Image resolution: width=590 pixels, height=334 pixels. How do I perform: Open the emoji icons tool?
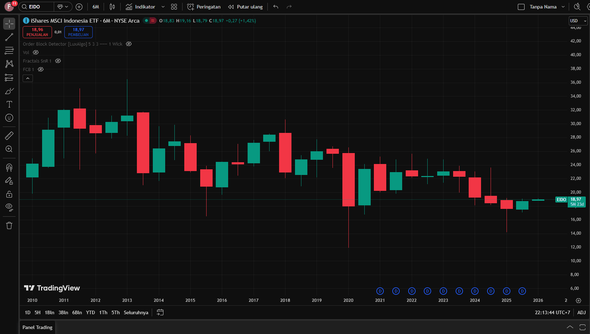tap(9, 118)
